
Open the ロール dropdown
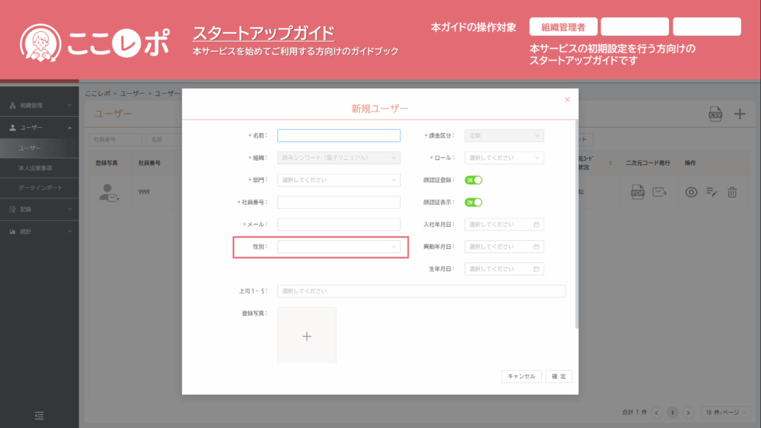pyautogui.click(x=504, y=158)
